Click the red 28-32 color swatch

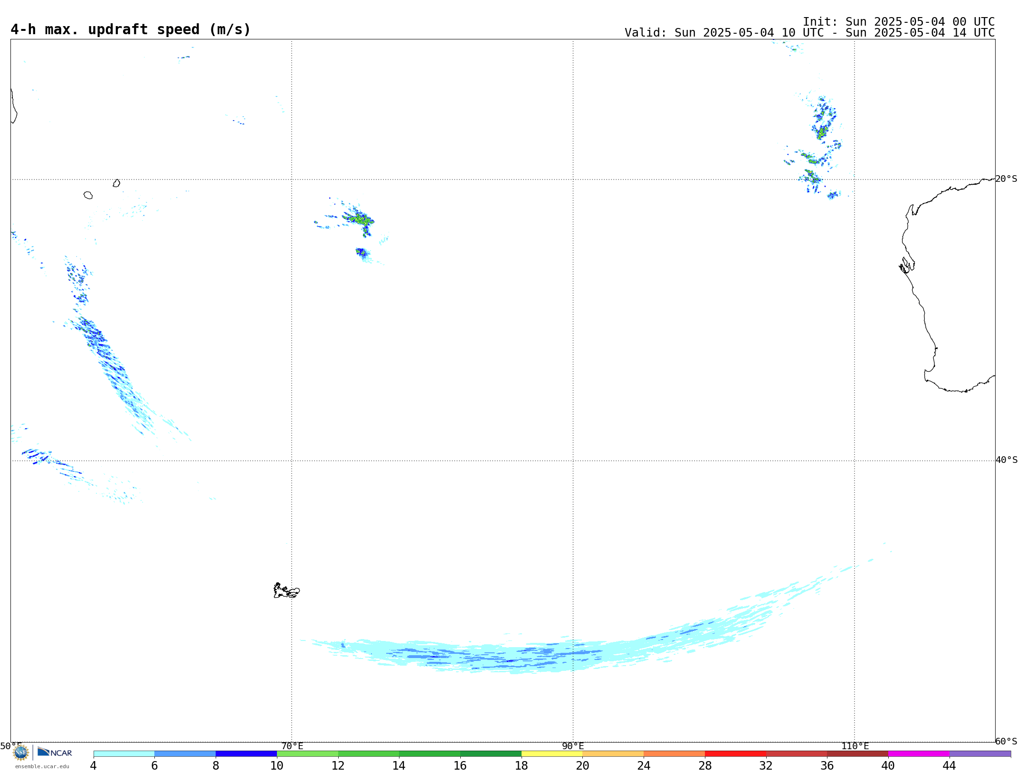tap(735, 754)
